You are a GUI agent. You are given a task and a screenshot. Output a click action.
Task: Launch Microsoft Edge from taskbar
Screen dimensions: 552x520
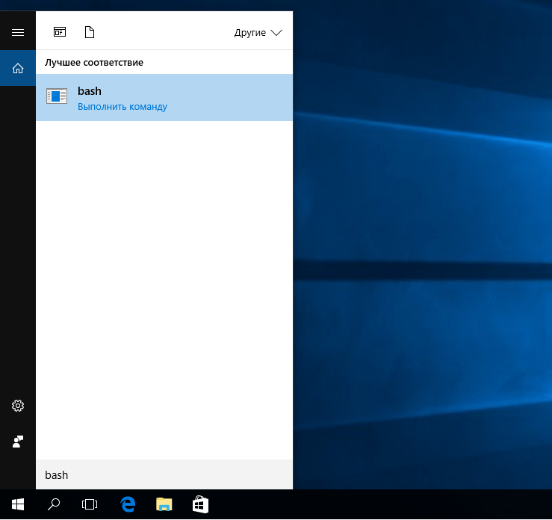tap(128, 504)
